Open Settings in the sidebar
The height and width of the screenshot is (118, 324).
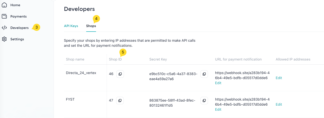tap(17, 39)
